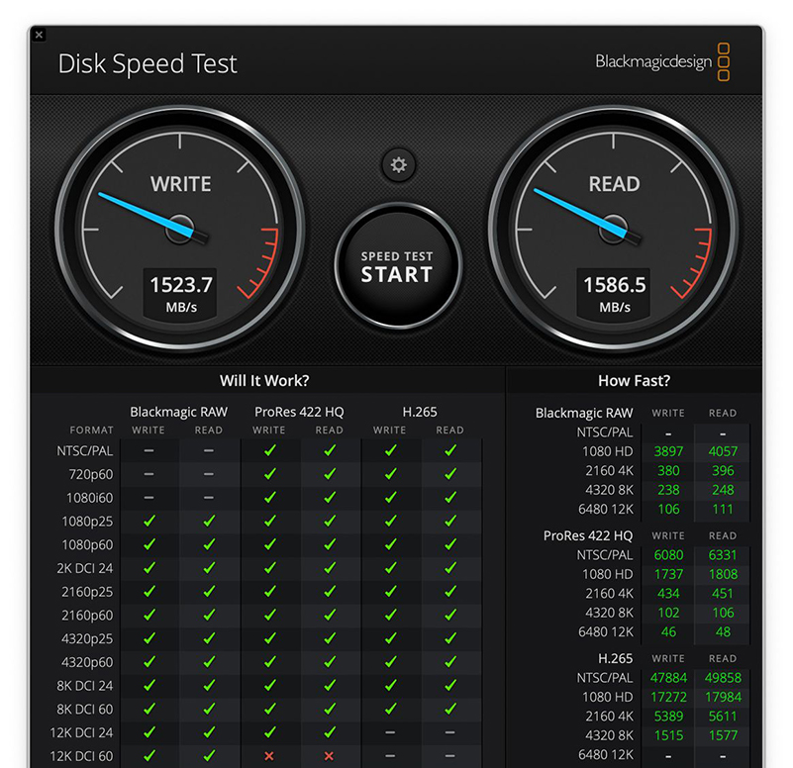The image size is (793, 768).
Task: Click the Blackmagic RAW 1080 HD write value 3897
Action: pyautogui.click(x=668, y=451)
